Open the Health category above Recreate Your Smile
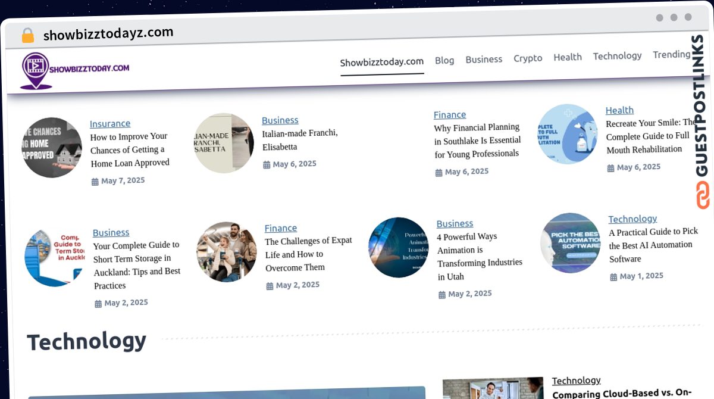 (619, 110)
